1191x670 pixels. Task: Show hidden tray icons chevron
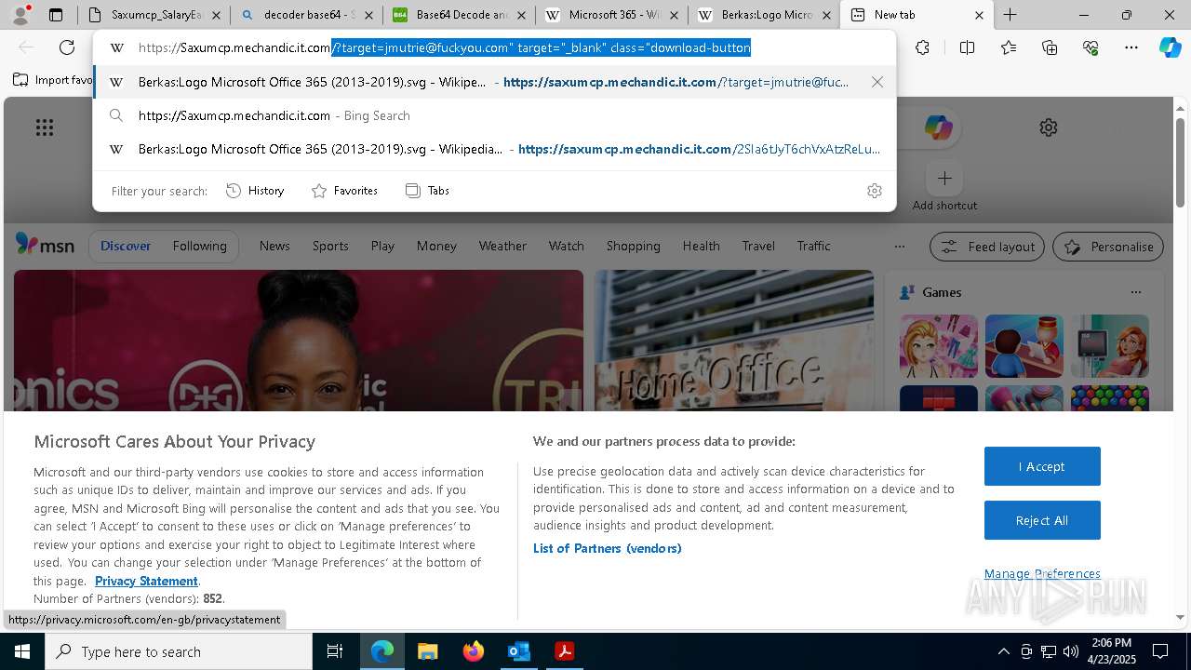(1003, 651)
